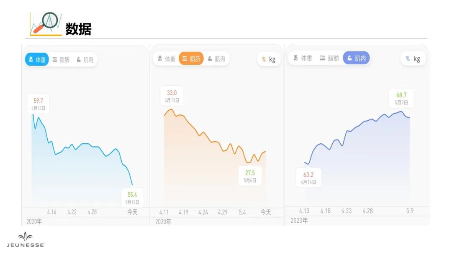Select the 体重 tab in the left chart

37,60
